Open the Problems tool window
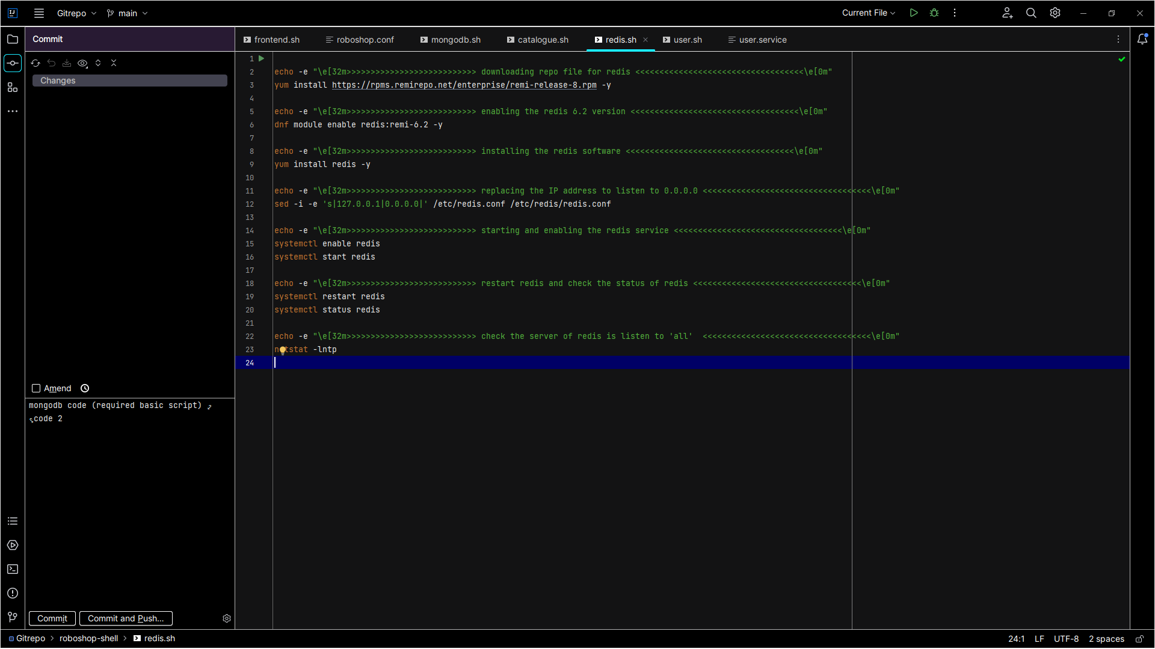The image size is (1155, 649). [12, 593]
